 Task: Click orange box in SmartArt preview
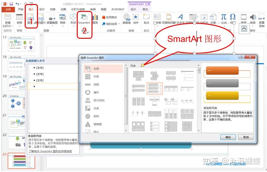tap(222, 71)
